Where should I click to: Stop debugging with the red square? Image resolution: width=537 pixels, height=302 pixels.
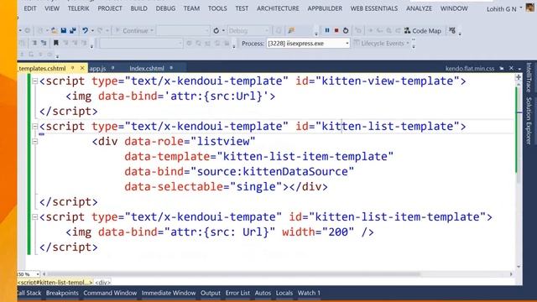pyautogui.click(x=336, y=30)
